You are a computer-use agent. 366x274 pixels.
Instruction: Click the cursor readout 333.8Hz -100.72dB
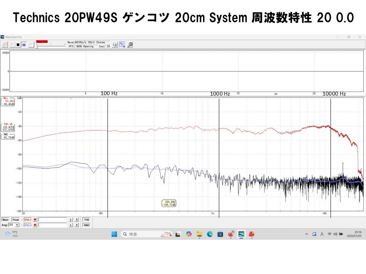point(169,203)
